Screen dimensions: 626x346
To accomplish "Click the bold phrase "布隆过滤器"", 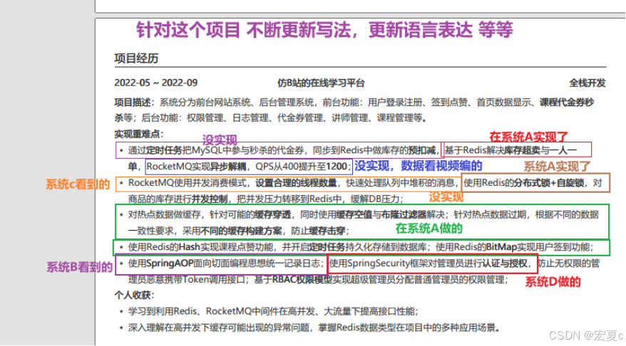I will pyautogui.click(x=404, y=215).
